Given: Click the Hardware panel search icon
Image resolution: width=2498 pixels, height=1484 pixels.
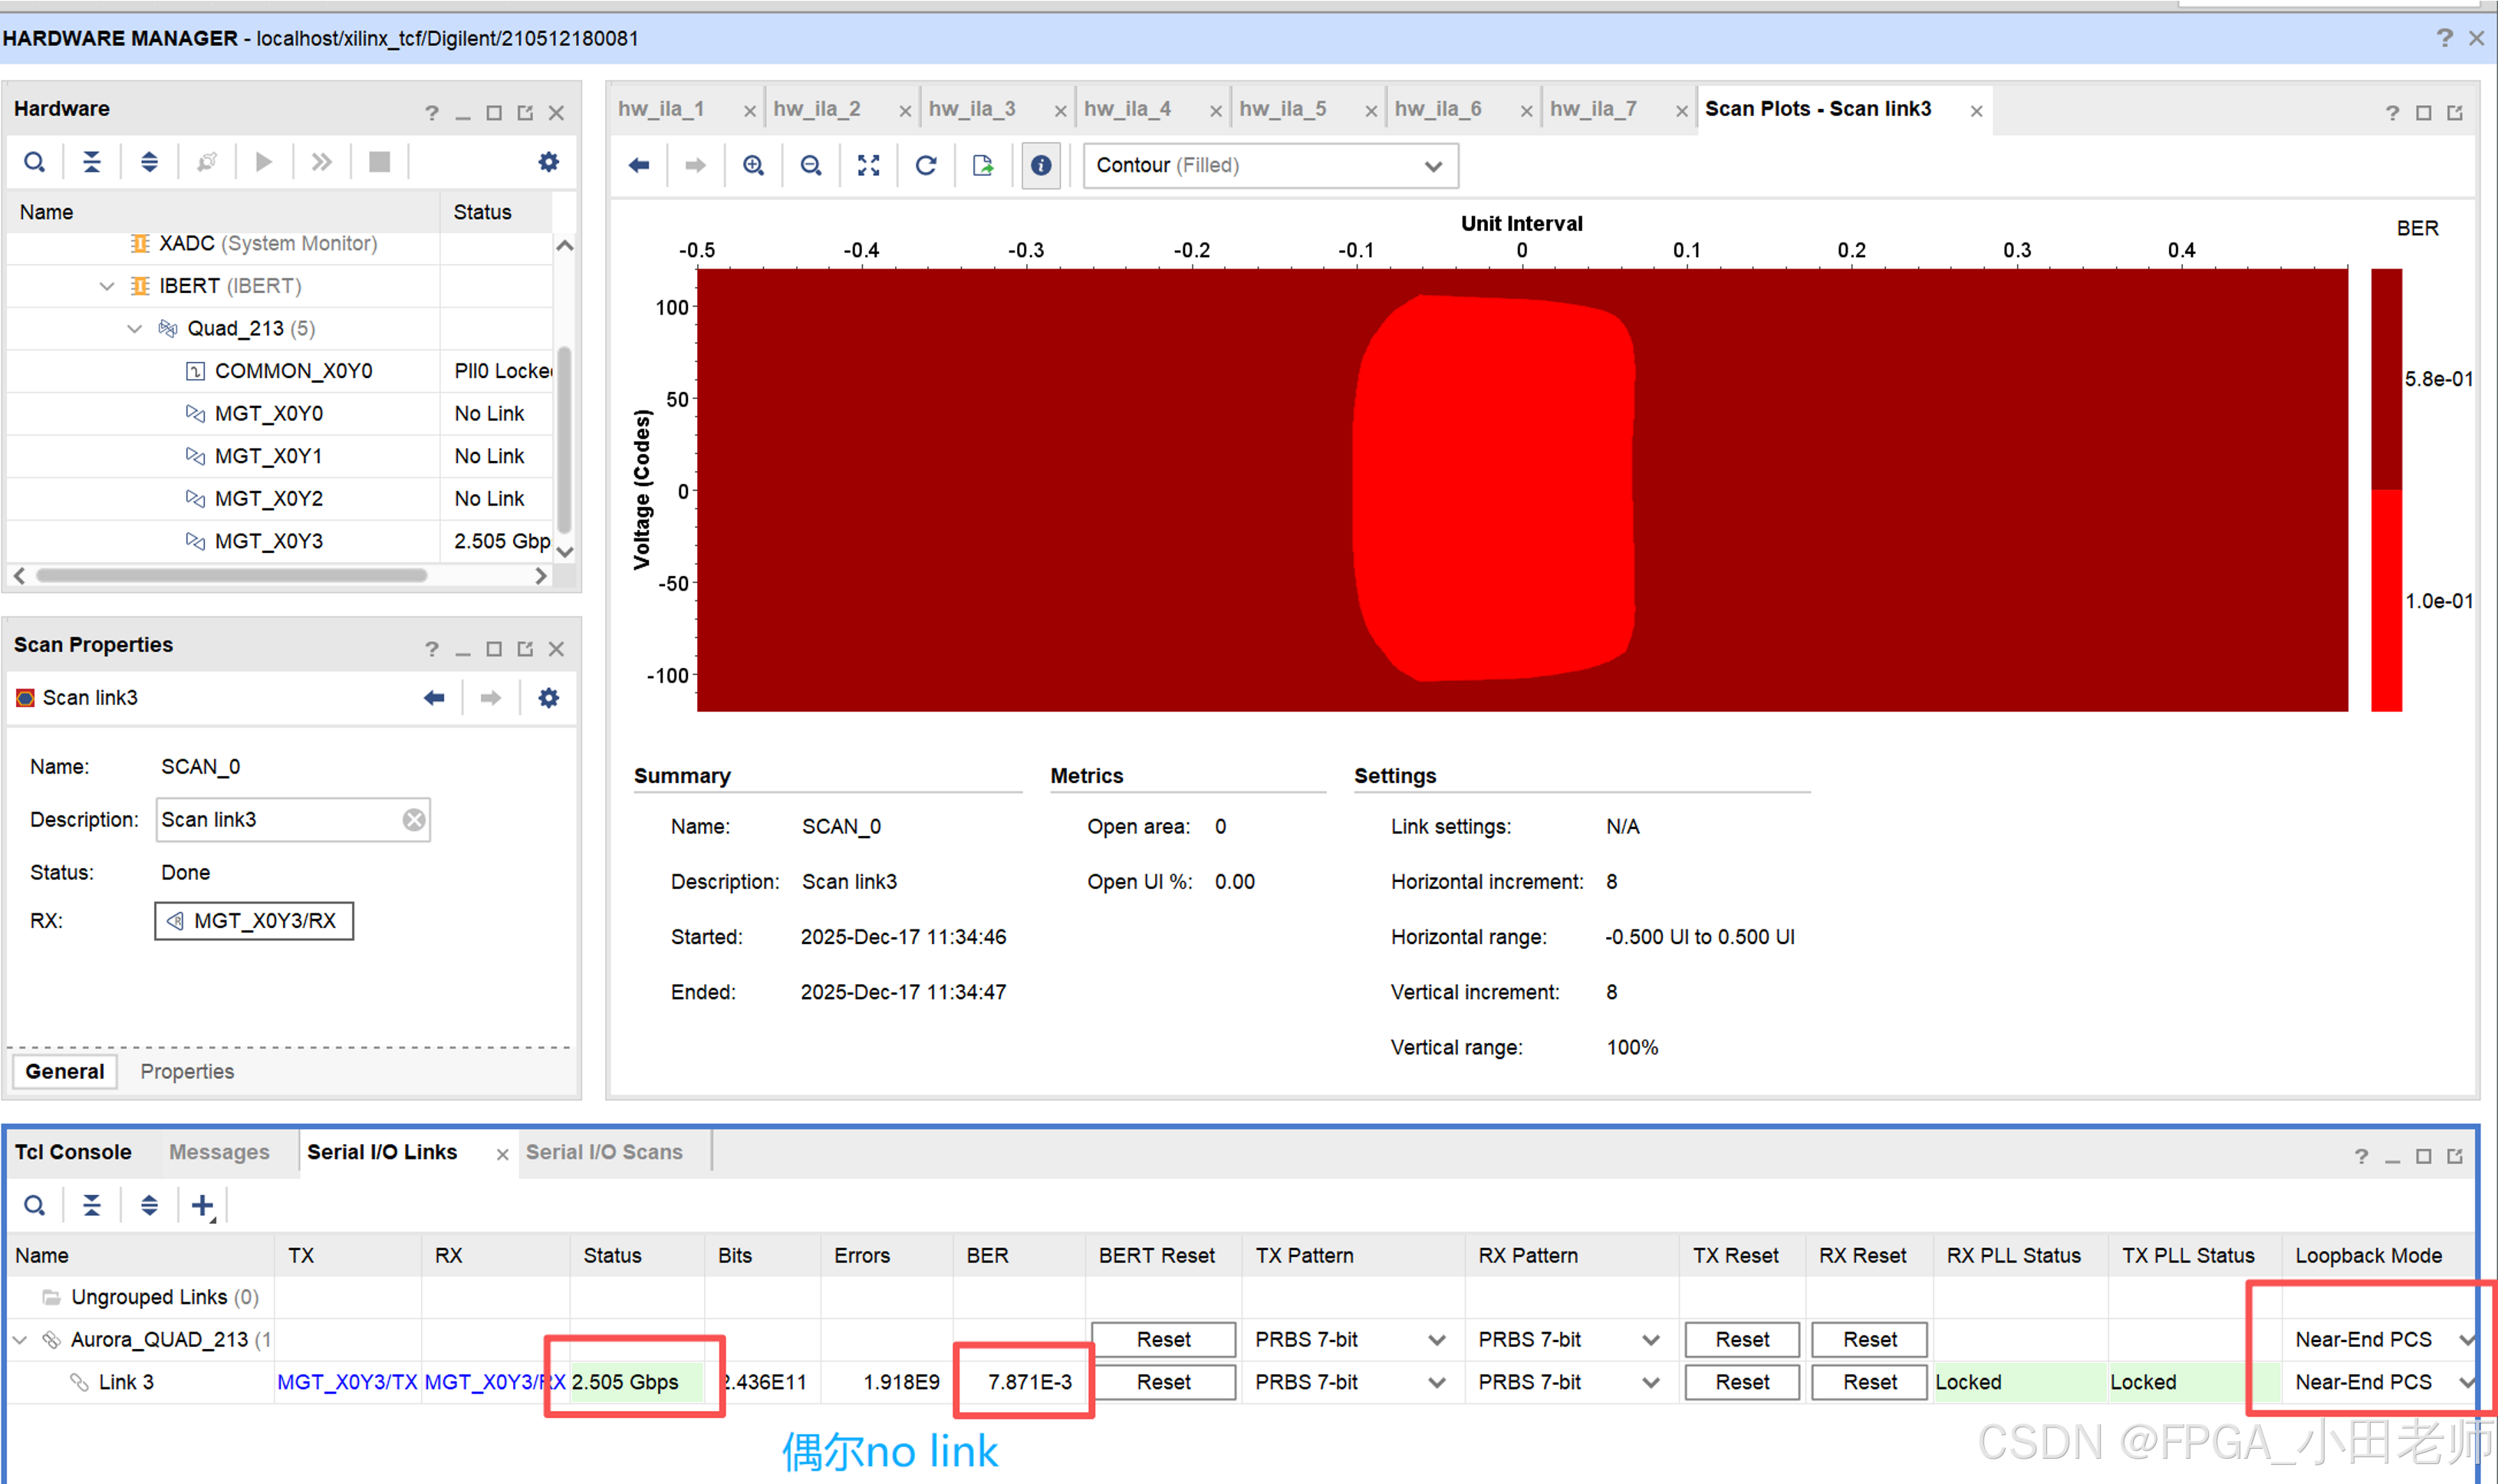Looking at the screenshot, I should pos(34,162).
